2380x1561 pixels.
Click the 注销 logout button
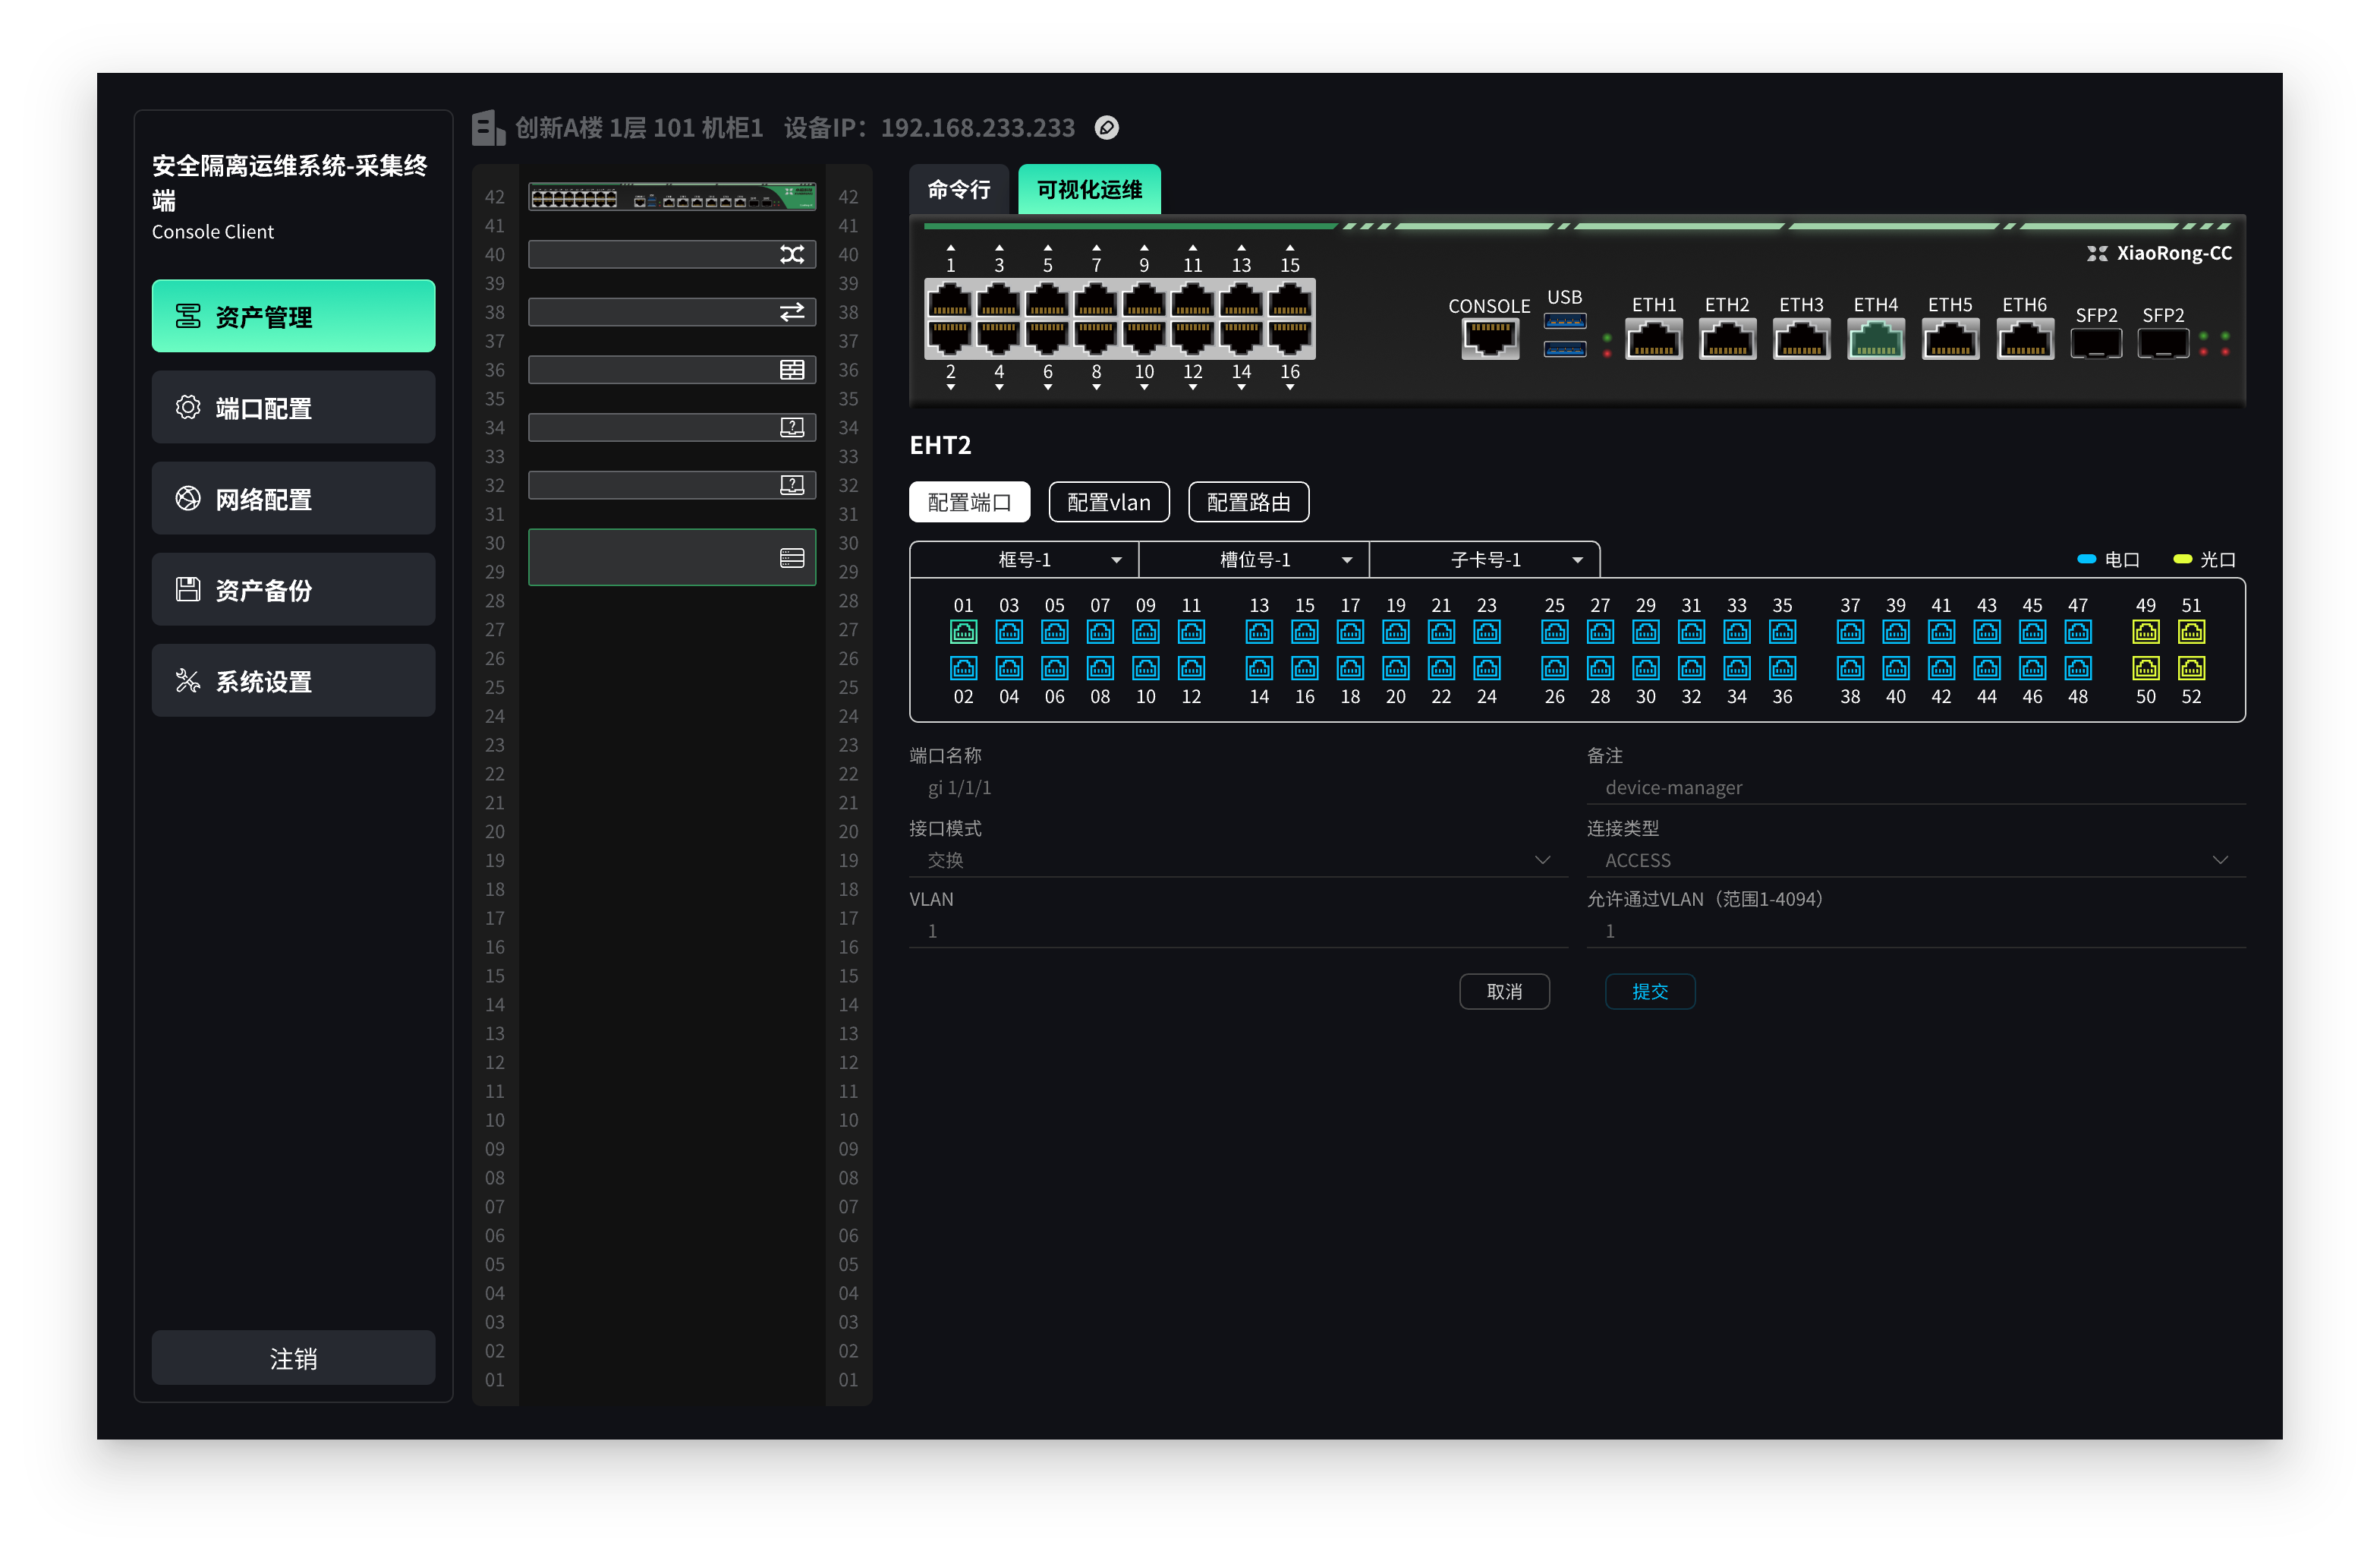point(293,1358)
